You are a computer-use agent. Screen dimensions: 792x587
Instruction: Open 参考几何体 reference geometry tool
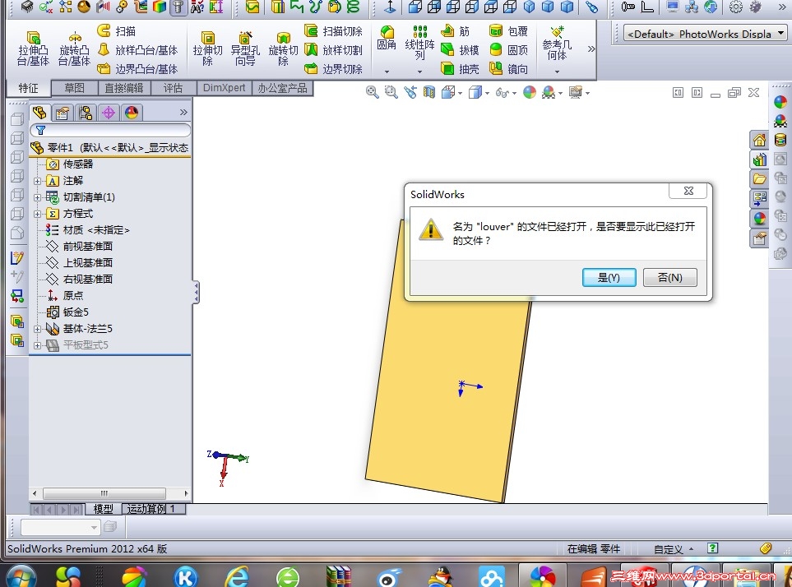tap(557, 44)
